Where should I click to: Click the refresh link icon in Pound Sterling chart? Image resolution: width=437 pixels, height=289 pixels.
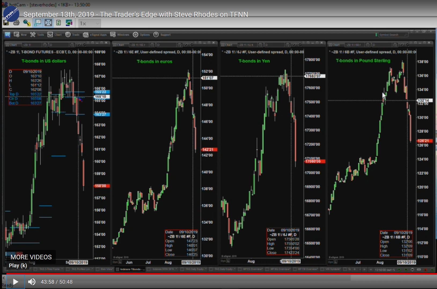tap(407, 45)
